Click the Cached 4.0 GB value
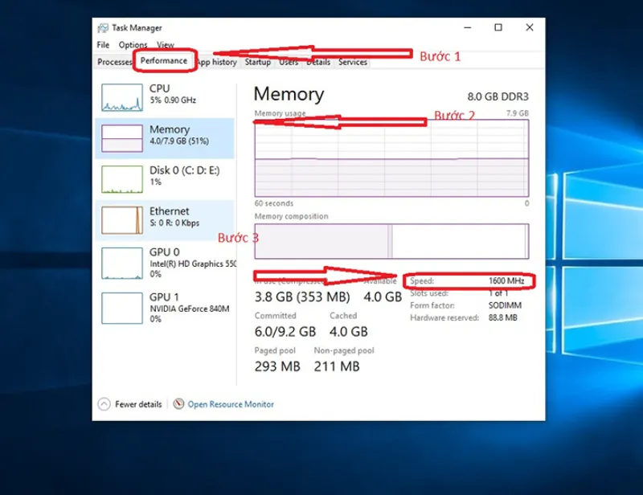Viewport: 643px width, 495px height. coord(349,332)
